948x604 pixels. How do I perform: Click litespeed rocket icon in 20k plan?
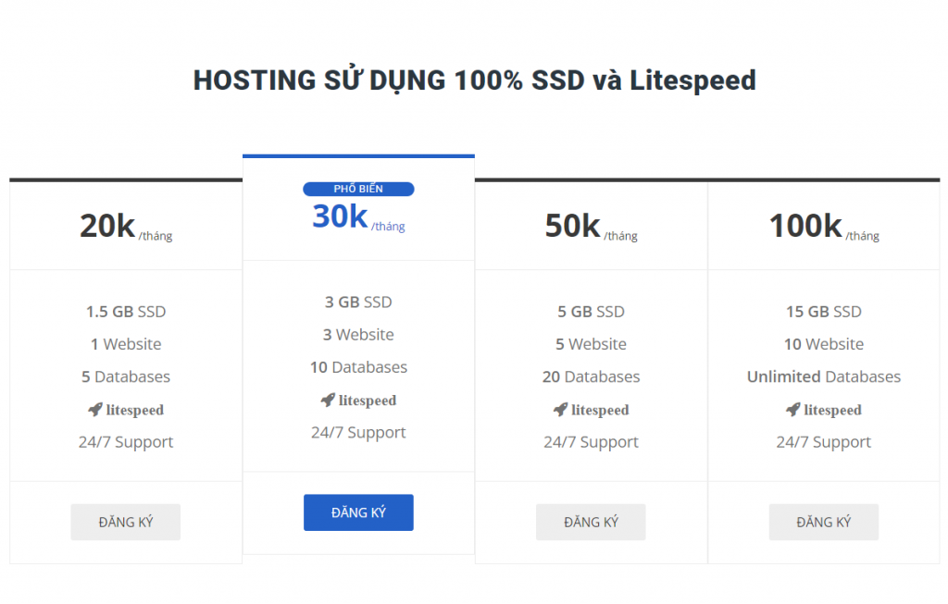95,410
